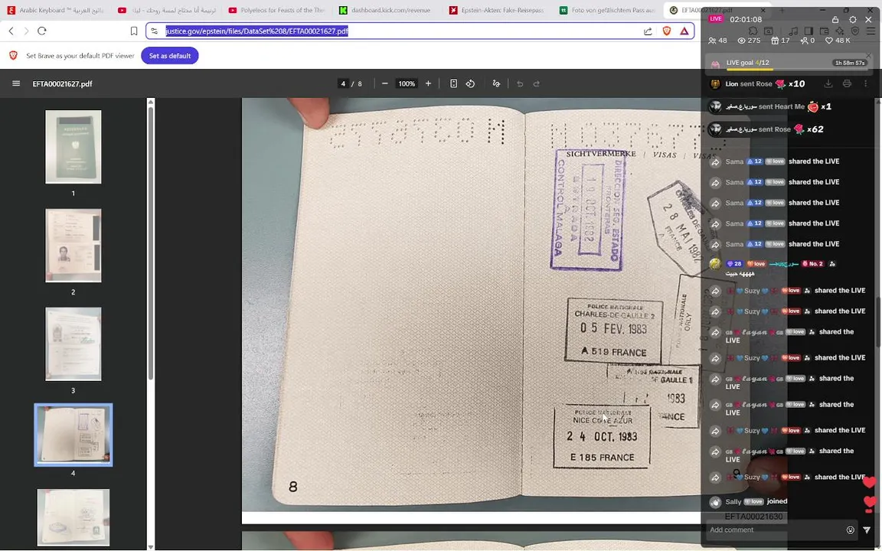882x551 pixels.
Task: Open the PDF sidebar menu hamburger icon
Action: (16, 83)
